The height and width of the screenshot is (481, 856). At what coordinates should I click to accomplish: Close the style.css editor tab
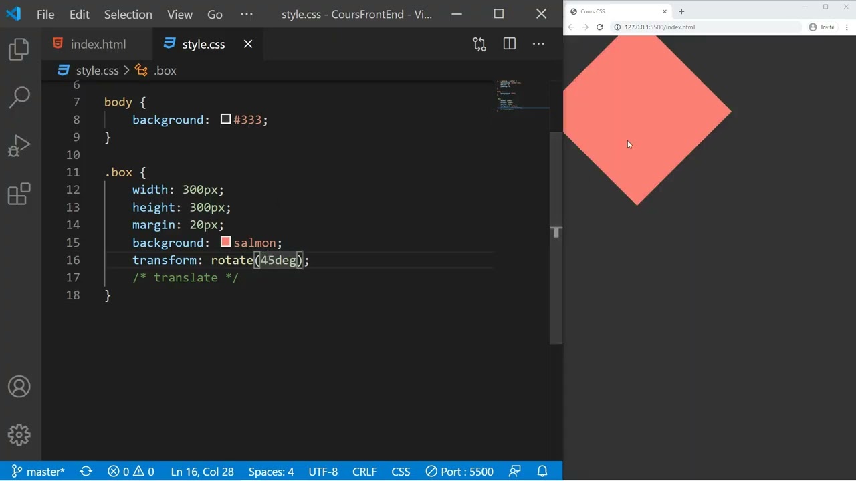click(248, 44)
